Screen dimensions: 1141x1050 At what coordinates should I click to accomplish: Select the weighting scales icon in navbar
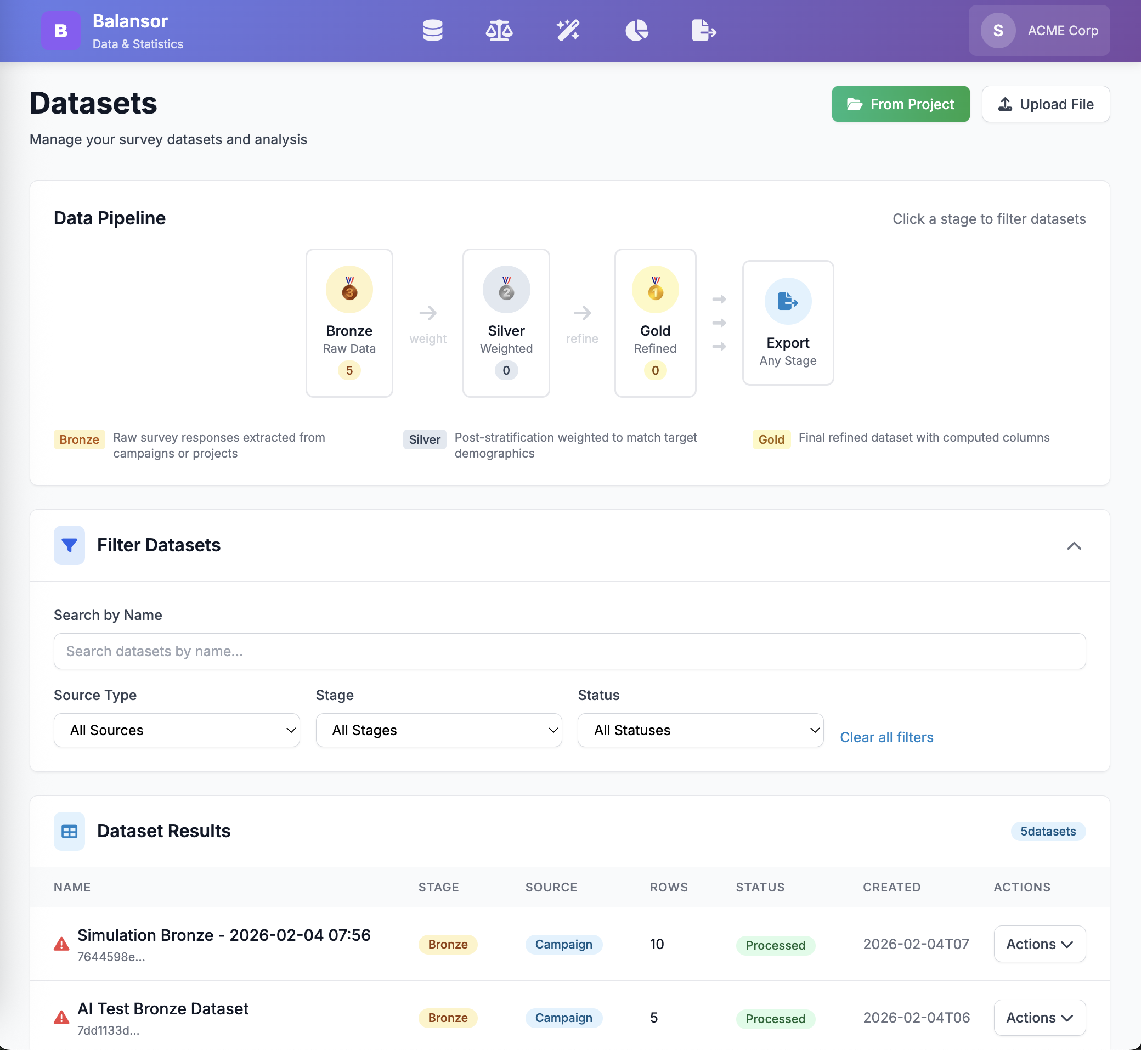[x=499, y=31]
